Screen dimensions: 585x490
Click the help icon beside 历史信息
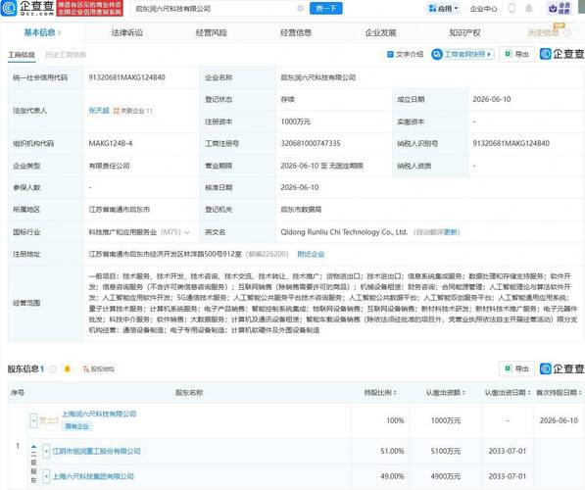coord(567,33)
